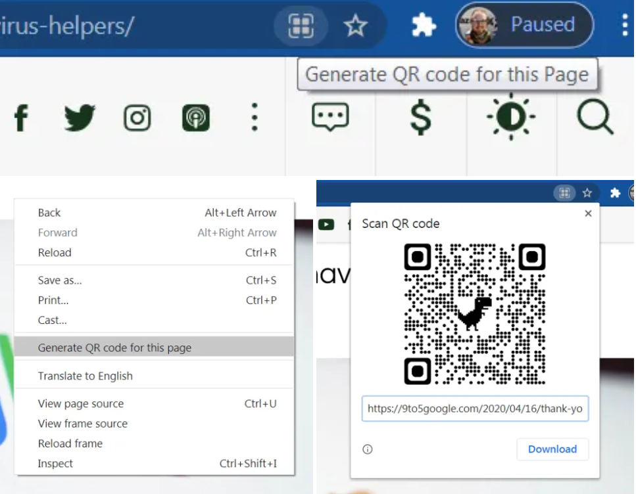Viewport: 636px width, 494px height.
Task: Click the 'Scan QR code' dialog title
Action: tap(401, 224)
